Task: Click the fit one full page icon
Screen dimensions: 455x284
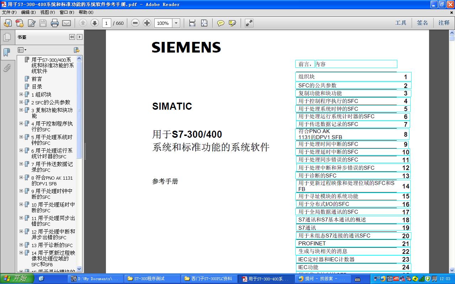Action: tap(204, 23)
